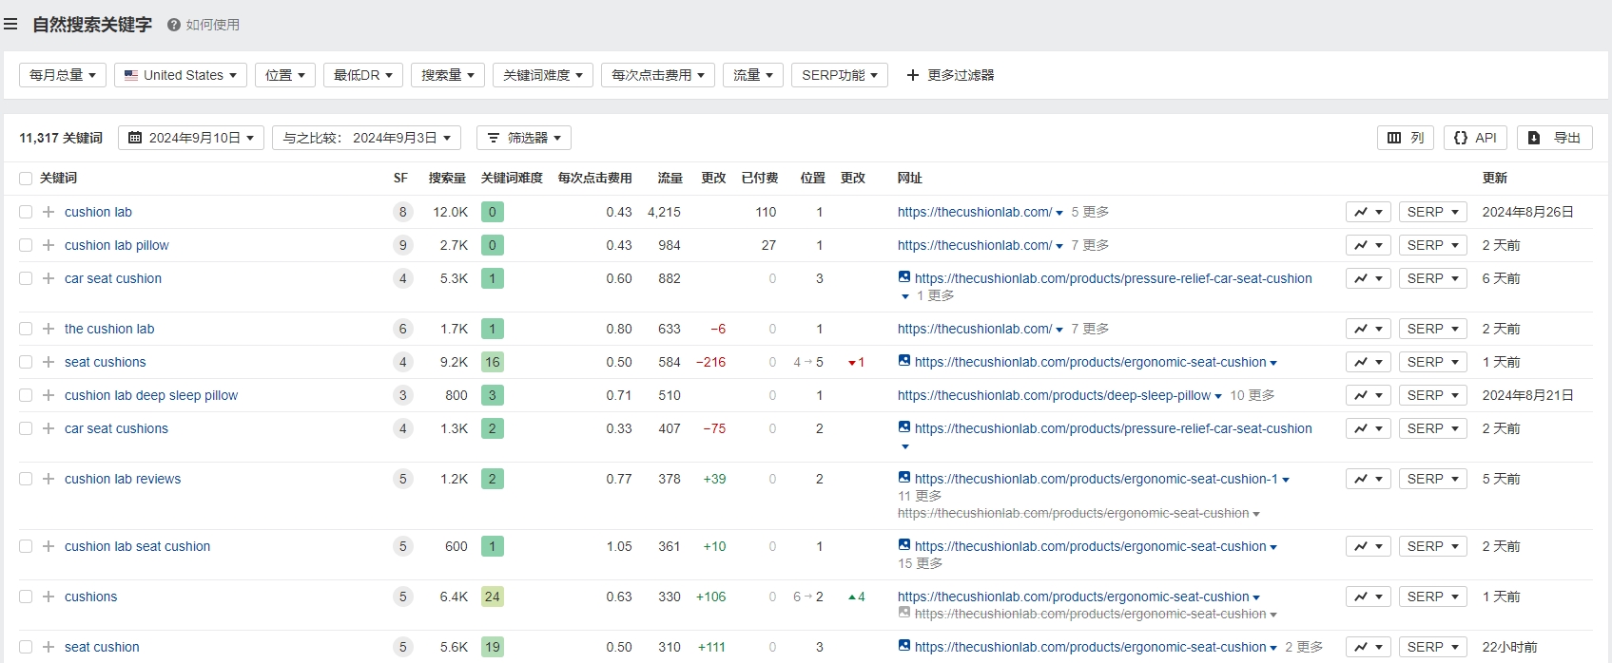The height and width of the screenshot is (663, 1612).
Task: Sort by 已付费 column header
Action: pos(760,178)
